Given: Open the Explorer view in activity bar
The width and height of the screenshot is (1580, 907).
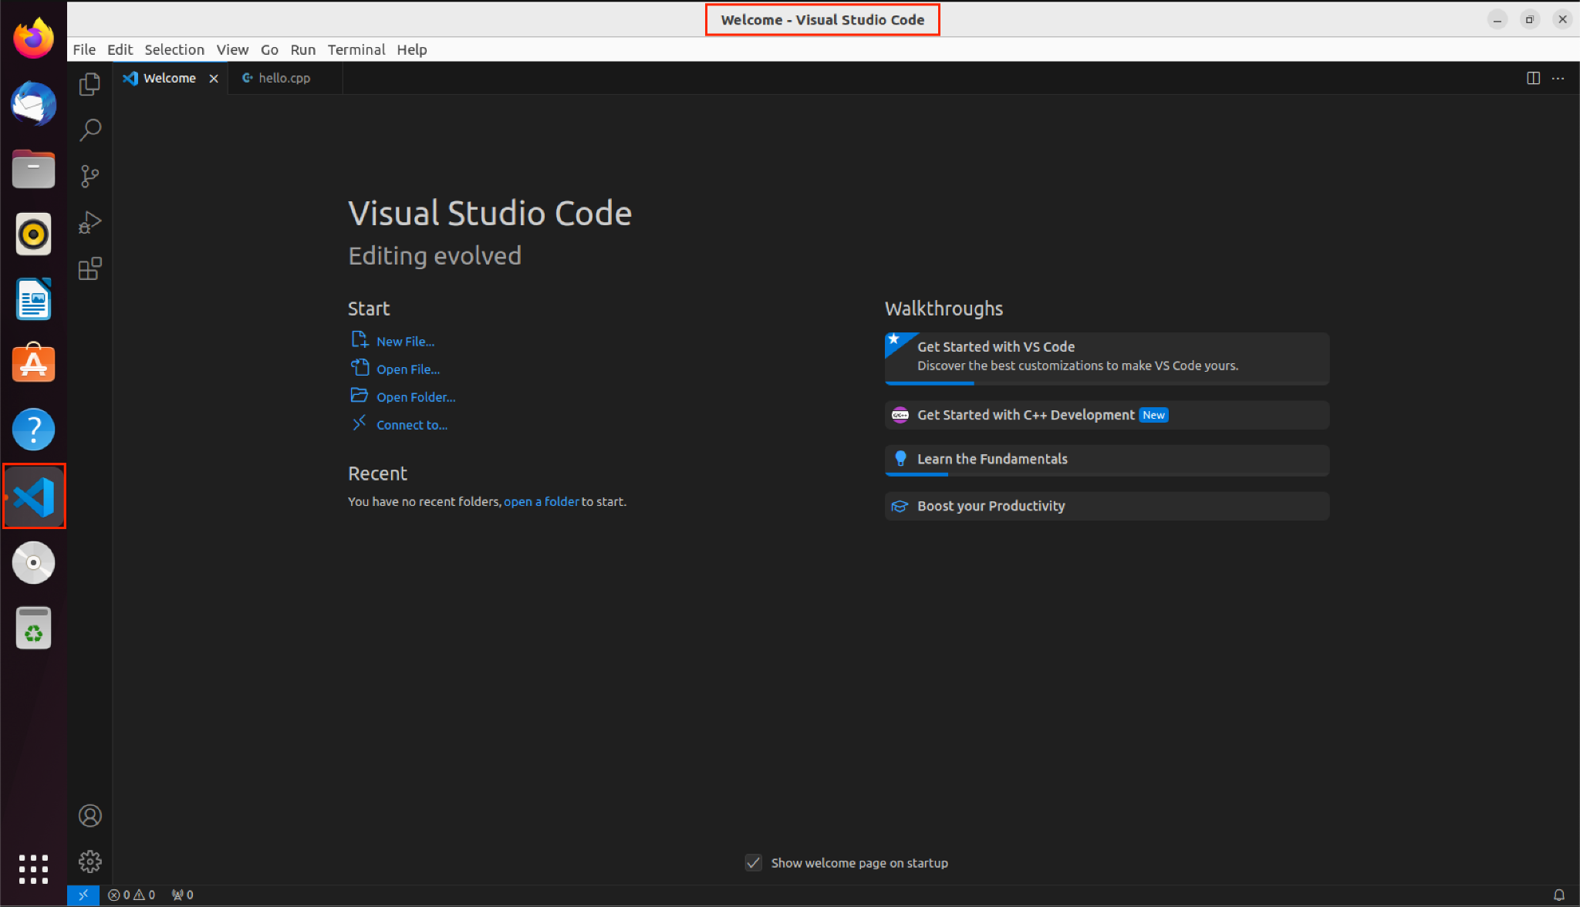Looking at the screenshot, I should coord(89,84).
